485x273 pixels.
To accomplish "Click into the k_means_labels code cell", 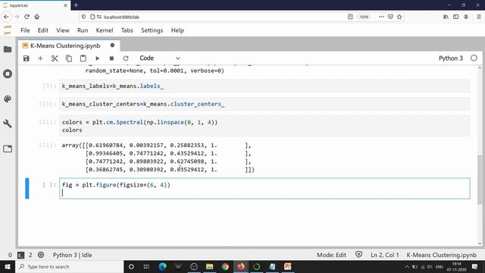I will [x=264, y=86].
